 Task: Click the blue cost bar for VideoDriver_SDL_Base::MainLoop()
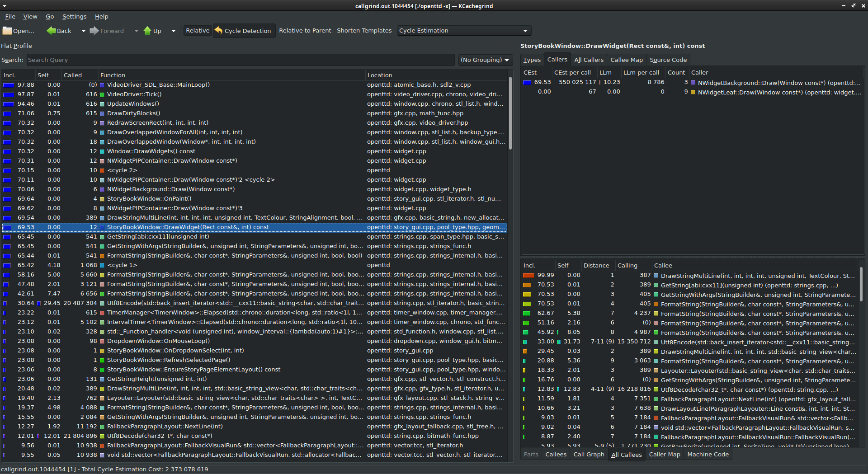coord(9,85)
